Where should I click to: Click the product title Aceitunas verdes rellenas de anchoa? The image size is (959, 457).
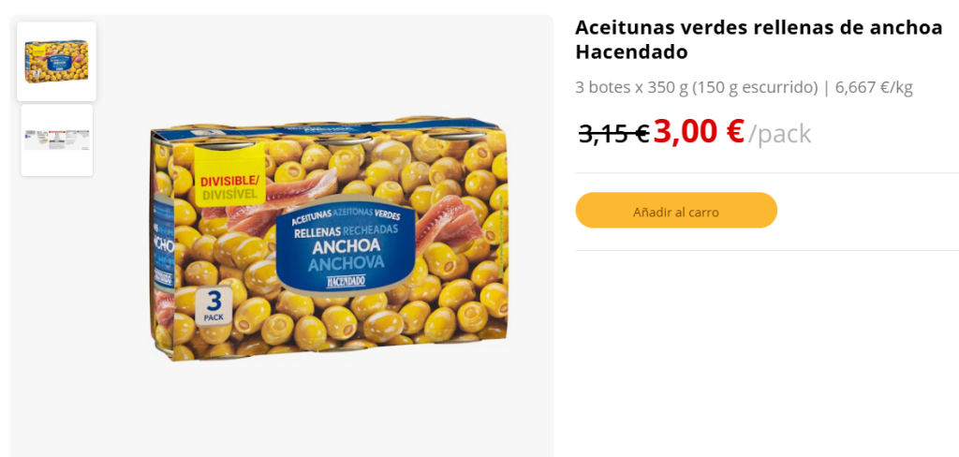(x=759, y=27)
